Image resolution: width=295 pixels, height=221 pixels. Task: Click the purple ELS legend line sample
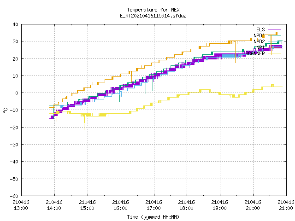tap(275, 29)
